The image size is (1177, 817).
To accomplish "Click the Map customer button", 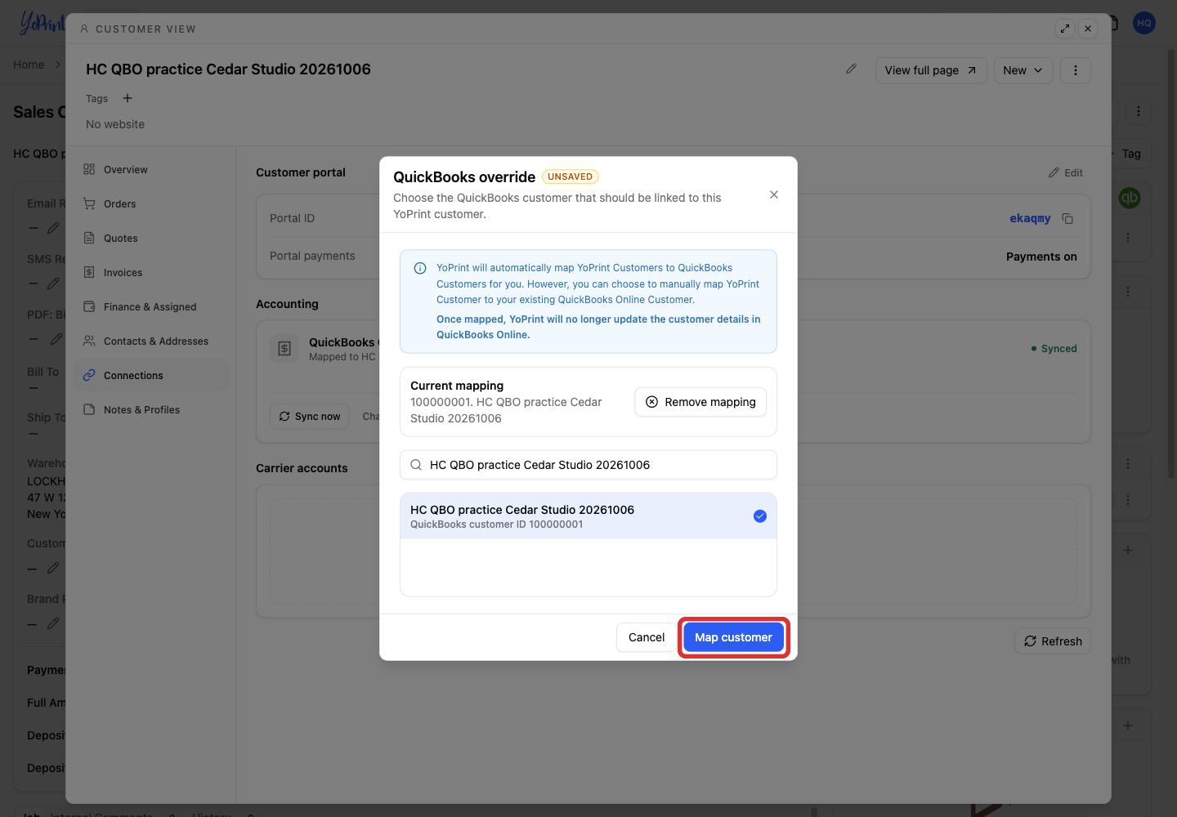I will pyautogui.click(x=733, y=637).
